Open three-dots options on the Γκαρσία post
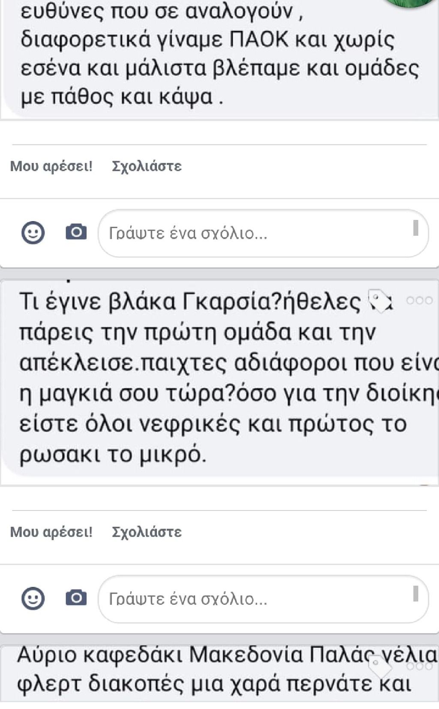439x709 pixels. (x=420, y=300)
